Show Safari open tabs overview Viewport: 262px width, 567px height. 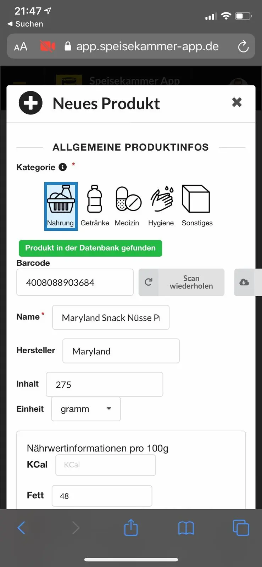coord(241,528)
